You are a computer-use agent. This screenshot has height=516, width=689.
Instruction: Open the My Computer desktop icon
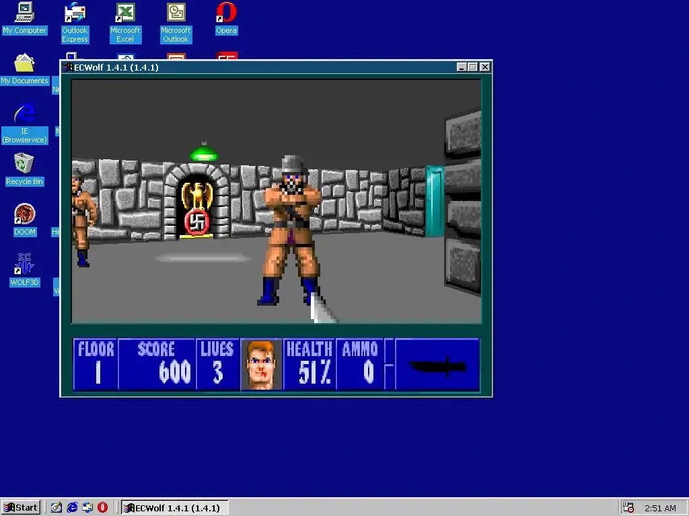pyautogui.click(x=24, y=18)
